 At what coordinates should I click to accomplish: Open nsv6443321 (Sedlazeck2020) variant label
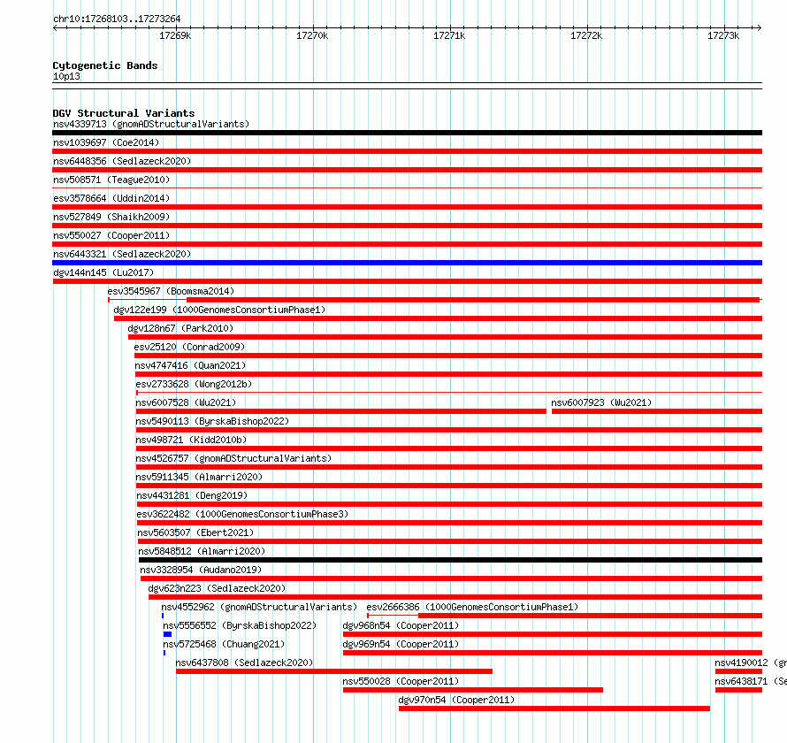point(122,254)
